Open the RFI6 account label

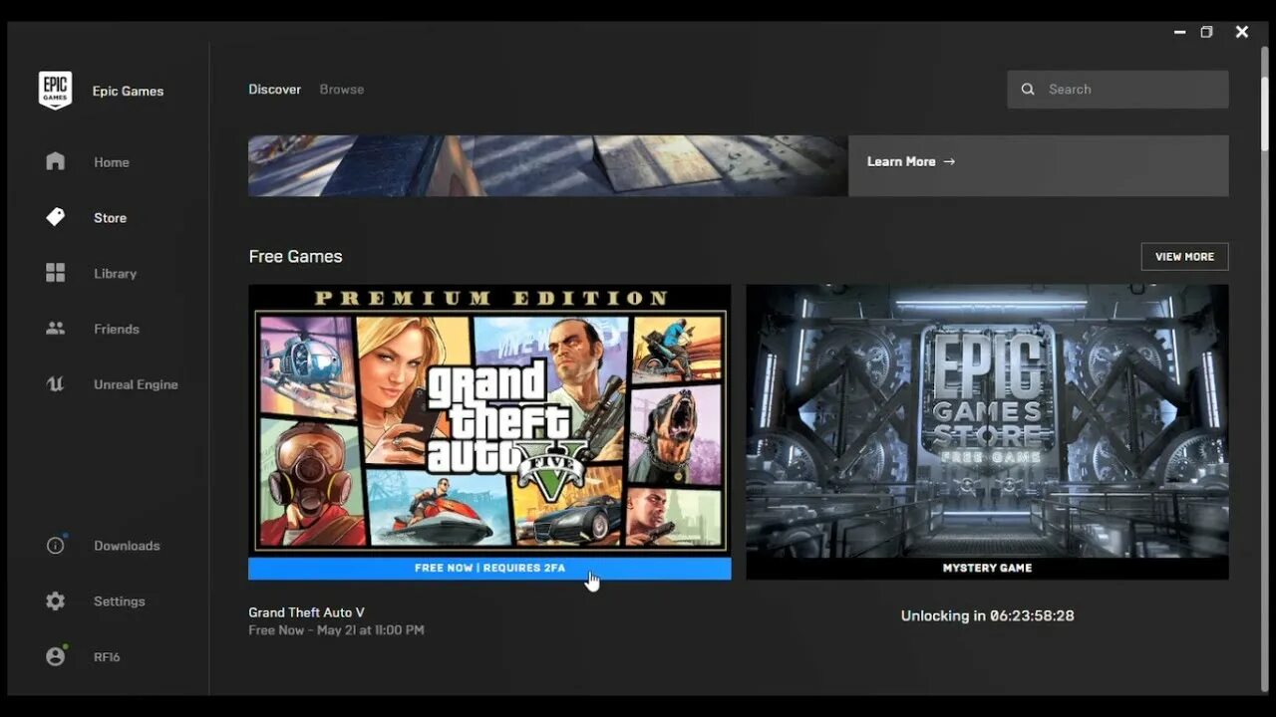point(107,657)
